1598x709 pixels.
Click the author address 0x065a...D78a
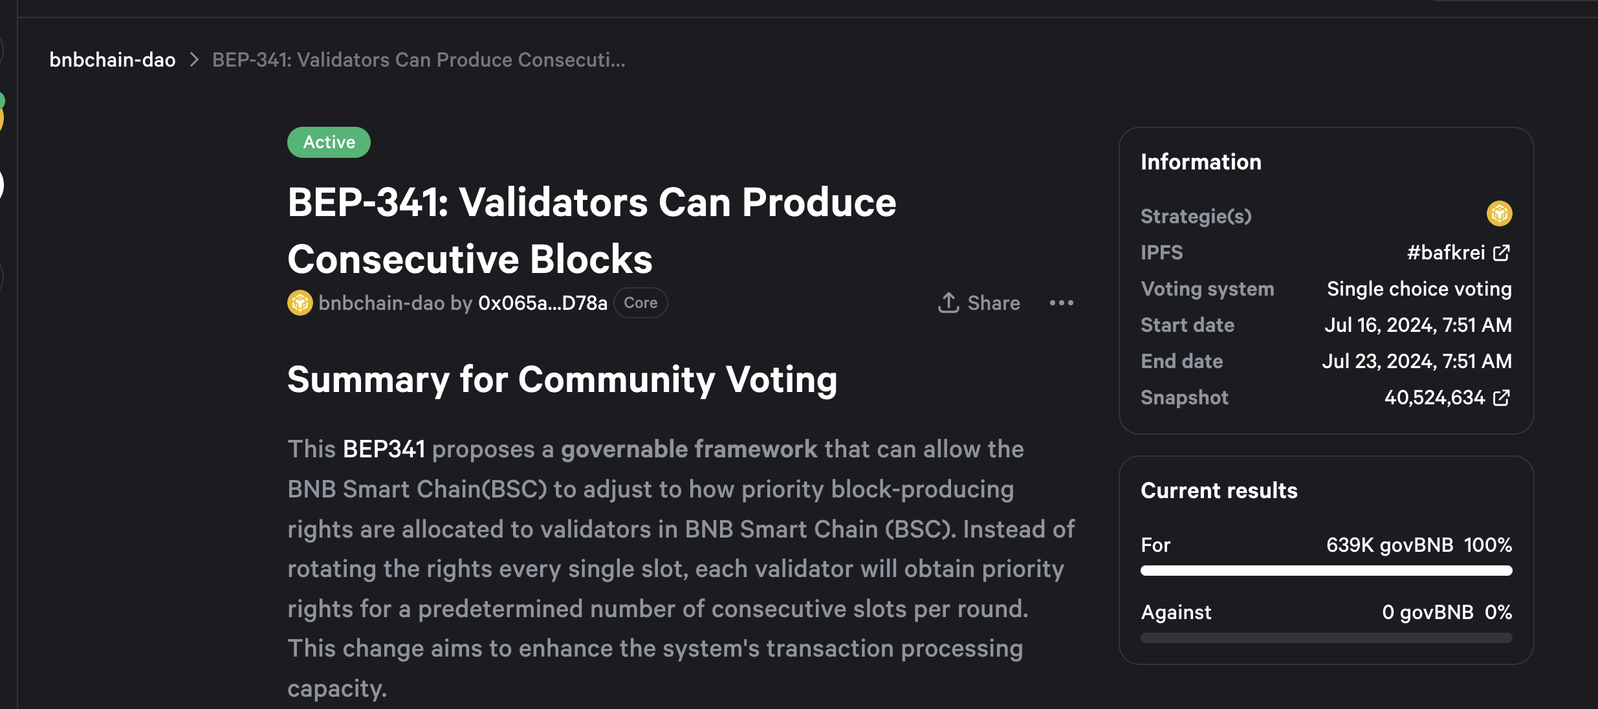click(x=543, y=303)
